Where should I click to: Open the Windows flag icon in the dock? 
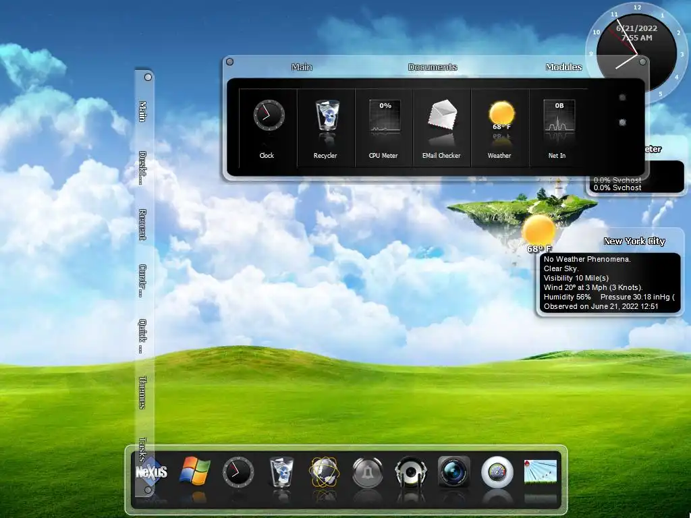click(x=194, y=471)
